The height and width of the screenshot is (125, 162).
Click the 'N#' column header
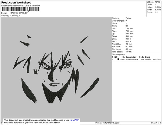[x=116, y=57]
